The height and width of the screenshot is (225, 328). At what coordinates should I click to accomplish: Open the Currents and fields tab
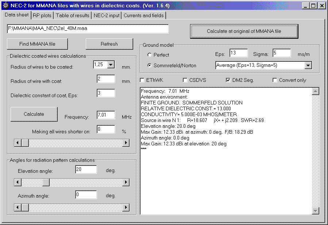tap(143, 15)
